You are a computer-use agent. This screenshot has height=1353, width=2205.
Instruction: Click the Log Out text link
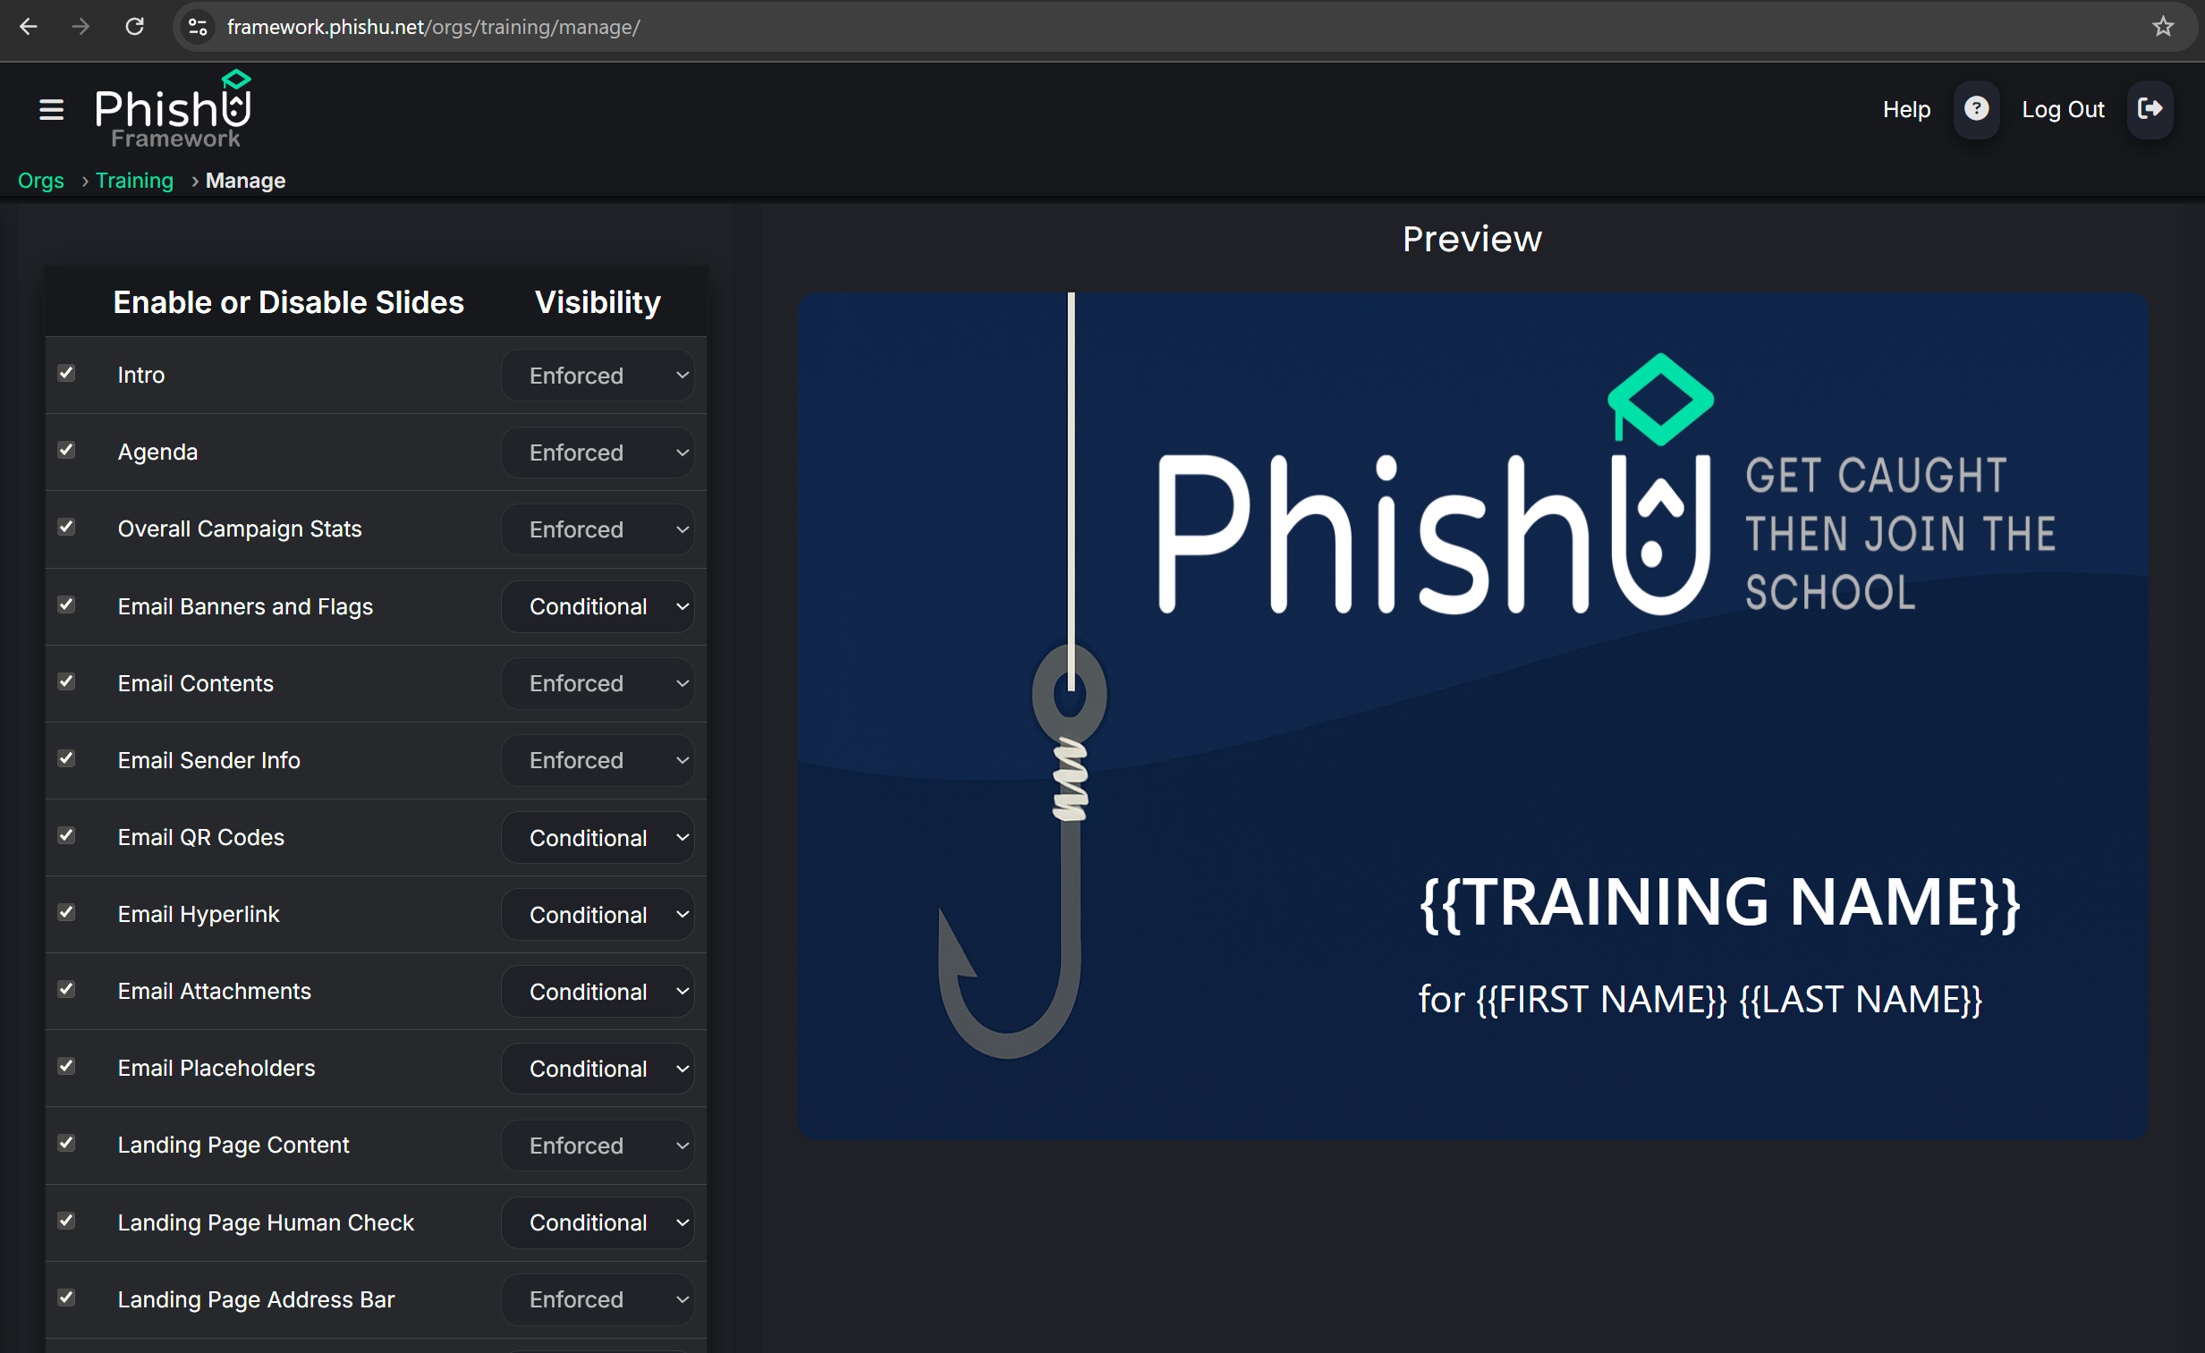pos(2063,109)
